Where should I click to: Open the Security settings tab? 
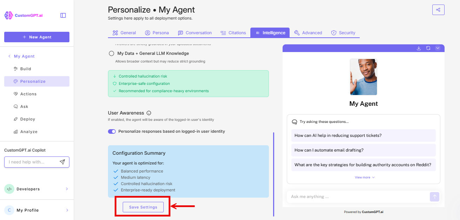pos(343,32)
